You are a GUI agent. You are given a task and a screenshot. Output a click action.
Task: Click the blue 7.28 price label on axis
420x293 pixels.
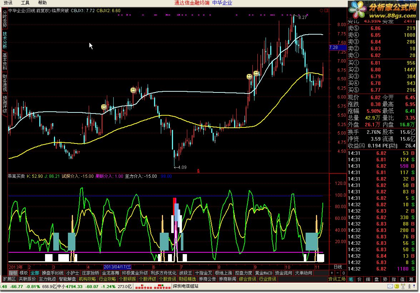pos(337,47)
